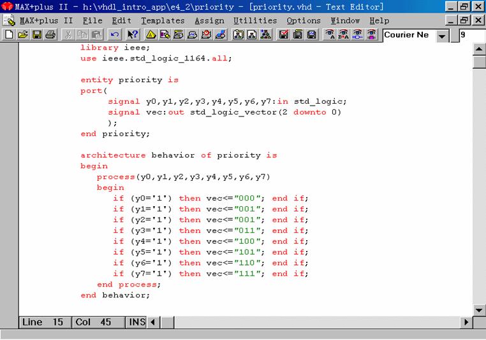The image size is (486, 340).
Task: Open the Templates menu
Action: [163, 21]
